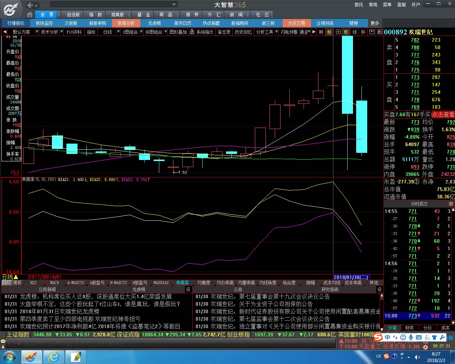
Task: Toggle the 模板 mode button
Action: coord(17,283)
